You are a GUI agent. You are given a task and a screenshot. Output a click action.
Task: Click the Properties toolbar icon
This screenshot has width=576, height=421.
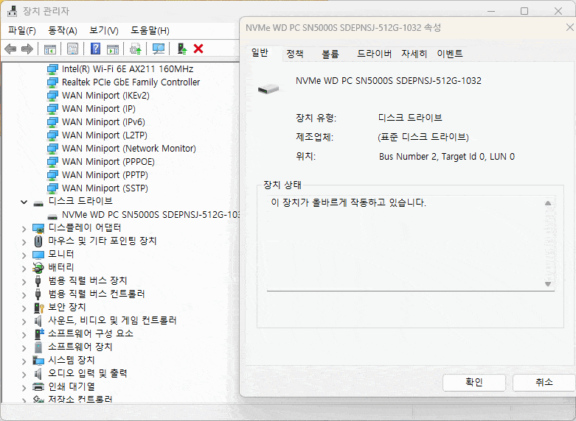(72, 49)
